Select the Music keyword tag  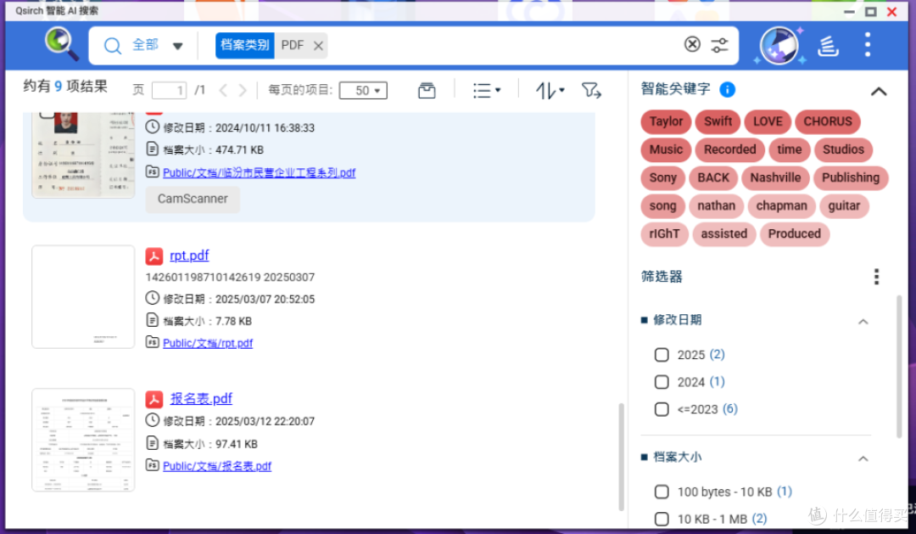(666, 149)
